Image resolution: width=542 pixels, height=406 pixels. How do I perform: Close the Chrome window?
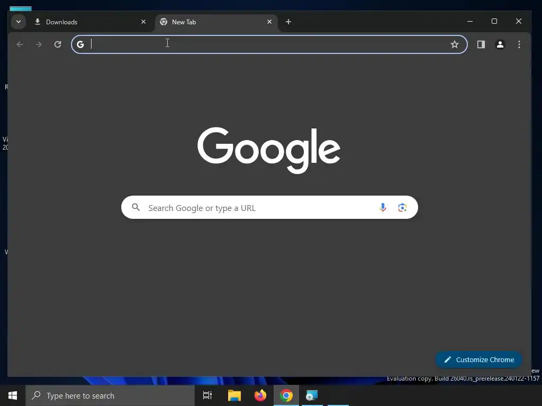[x=519, y=21]
